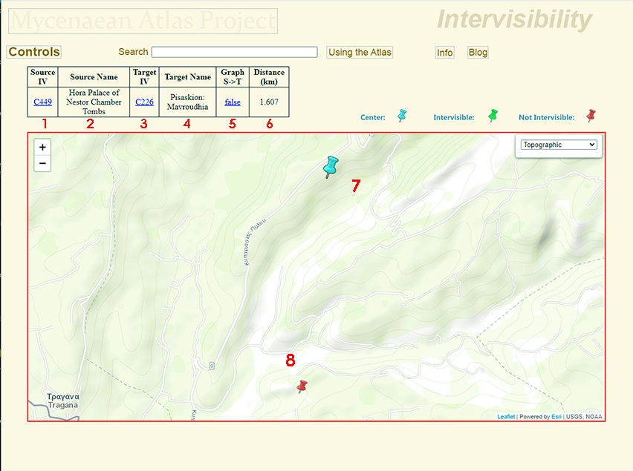The width and height of the screenshot is (633, 471).
Task: Zoom out on the map
Action: tap(42, 163)
